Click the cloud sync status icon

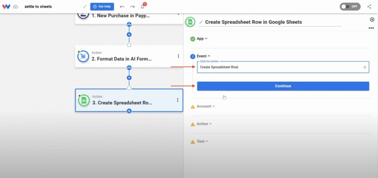[x=16, y=7]
